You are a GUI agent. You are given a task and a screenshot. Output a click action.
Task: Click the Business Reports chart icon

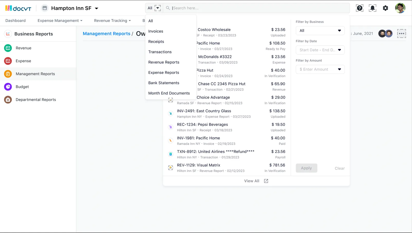[8, 34]
